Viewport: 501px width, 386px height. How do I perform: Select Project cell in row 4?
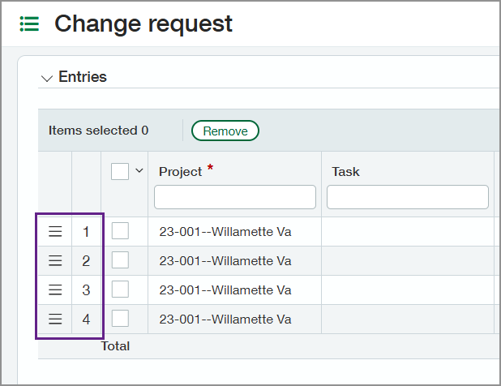pos(234,320)
